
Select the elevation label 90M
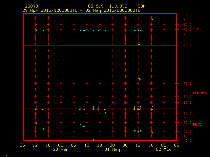[x=142, y=6]
